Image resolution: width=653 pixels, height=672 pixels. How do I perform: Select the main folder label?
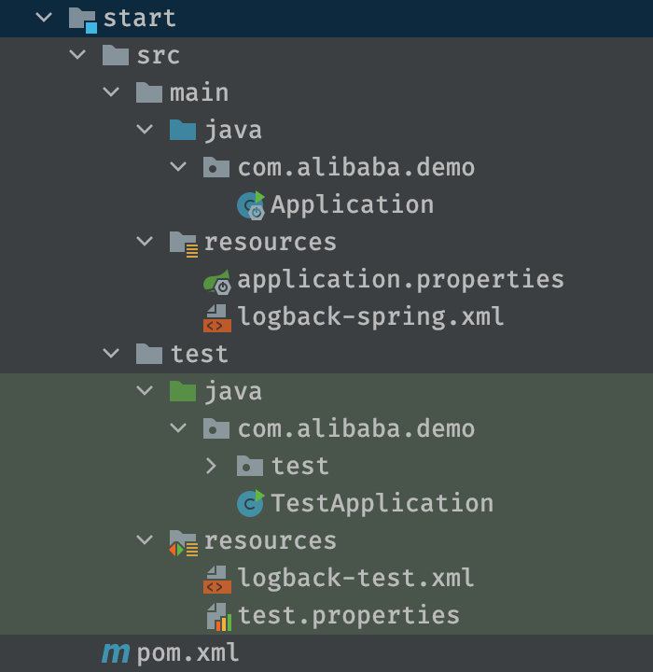[200, 93]
